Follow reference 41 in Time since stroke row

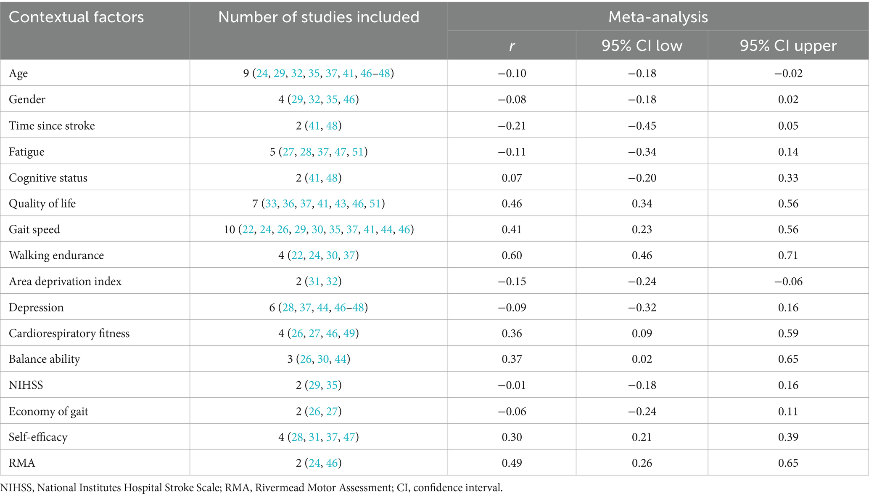point(314,126)
